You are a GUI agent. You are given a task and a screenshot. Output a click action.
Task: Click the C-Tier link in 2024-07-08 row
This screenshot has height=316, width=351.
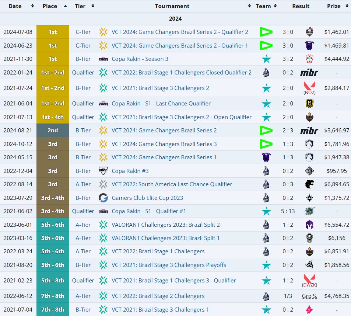tap(83, 32)
